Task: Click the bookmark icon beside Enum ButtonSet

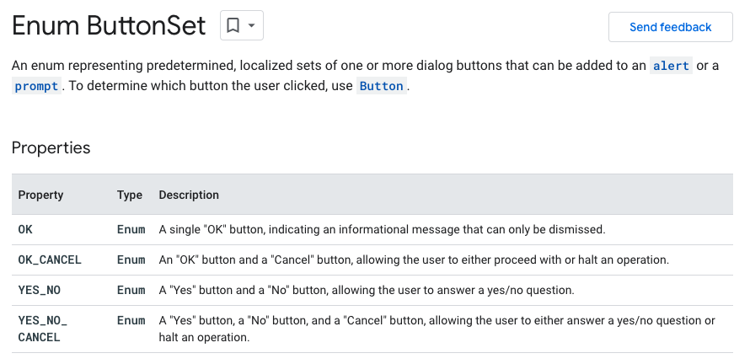Action: (x=233, y=25)
